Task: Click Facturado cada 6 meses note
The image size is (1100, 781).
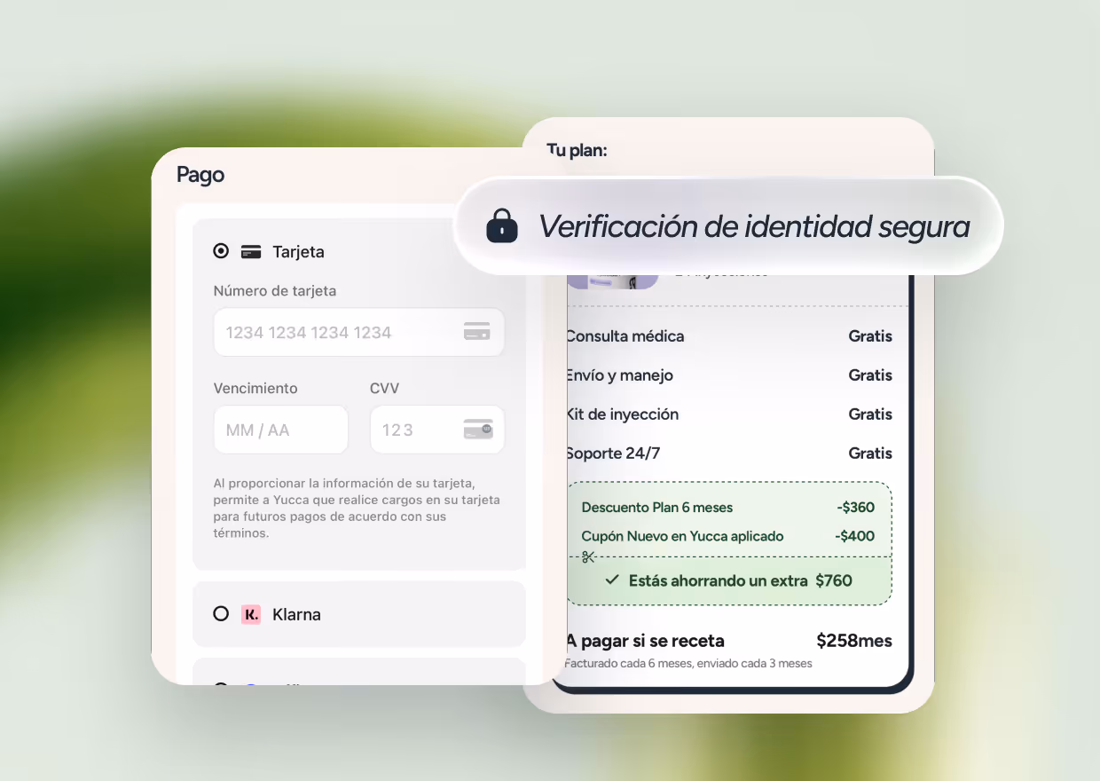Action: [x=688, y=663]
